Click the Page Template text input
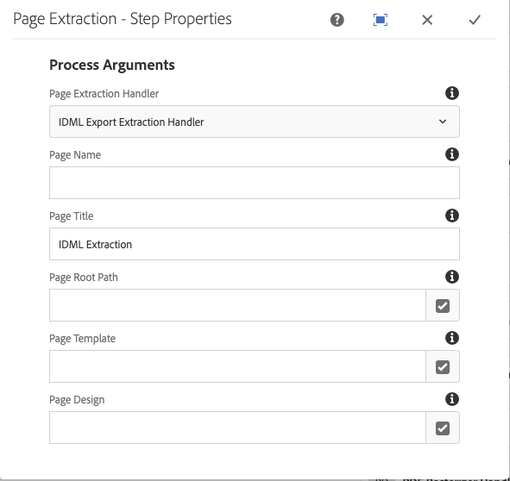The height and width of the screenshot is (481, 510). [x=238, y=366]
